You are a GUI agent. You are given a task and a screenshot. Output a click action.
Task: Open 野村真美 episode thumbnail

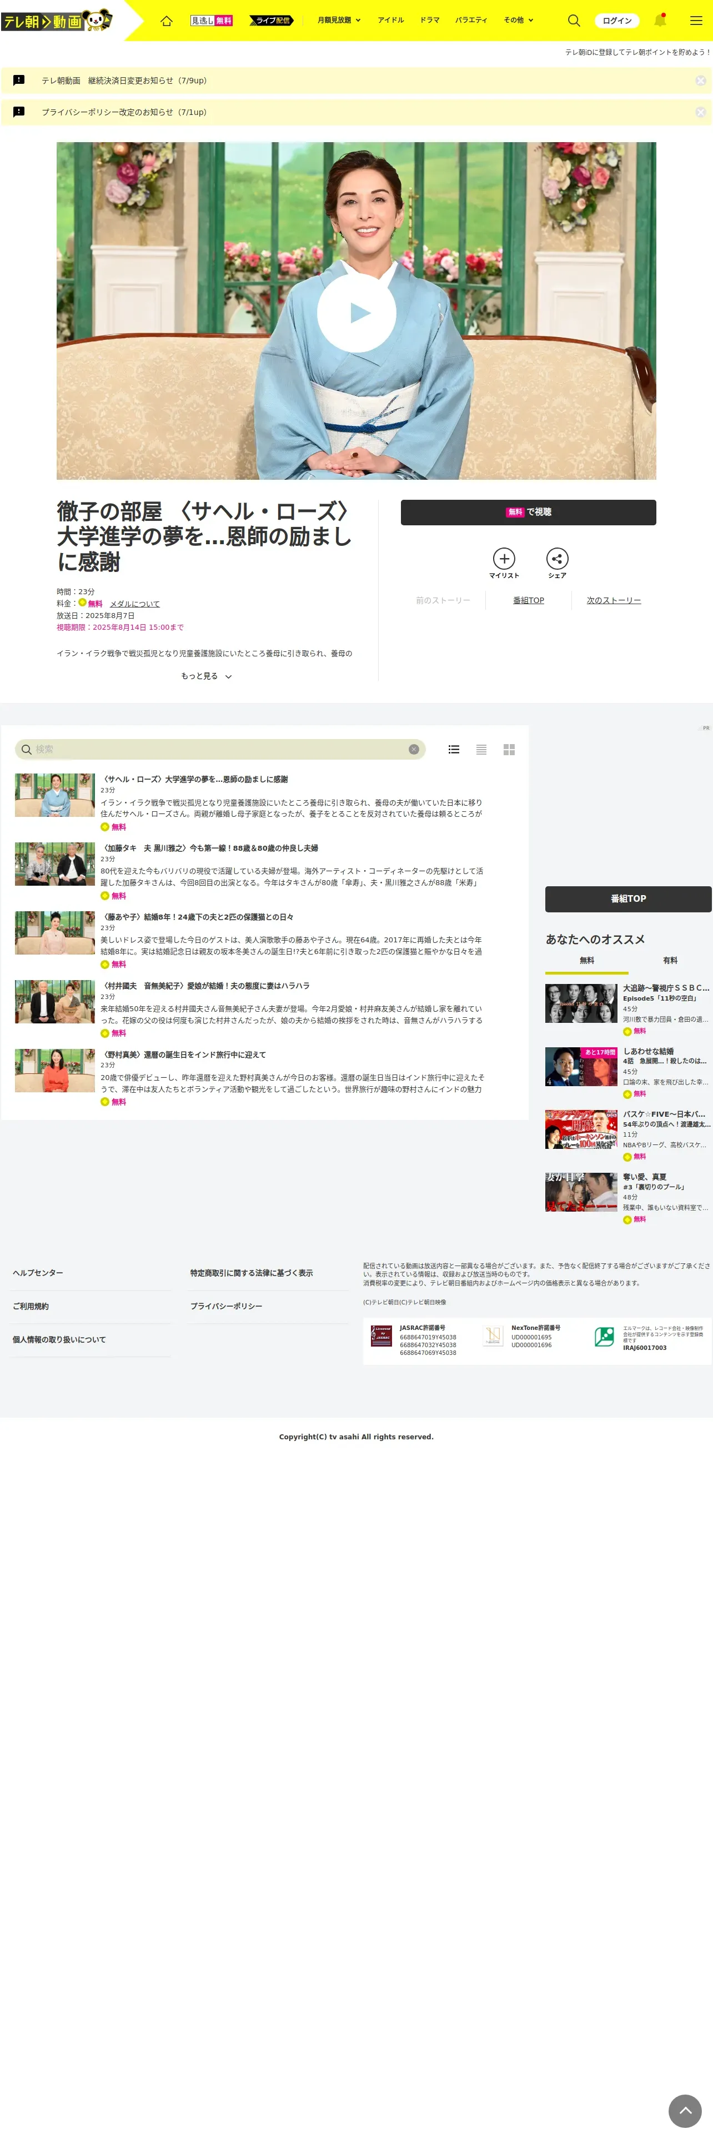click(x=55, y=1070)
